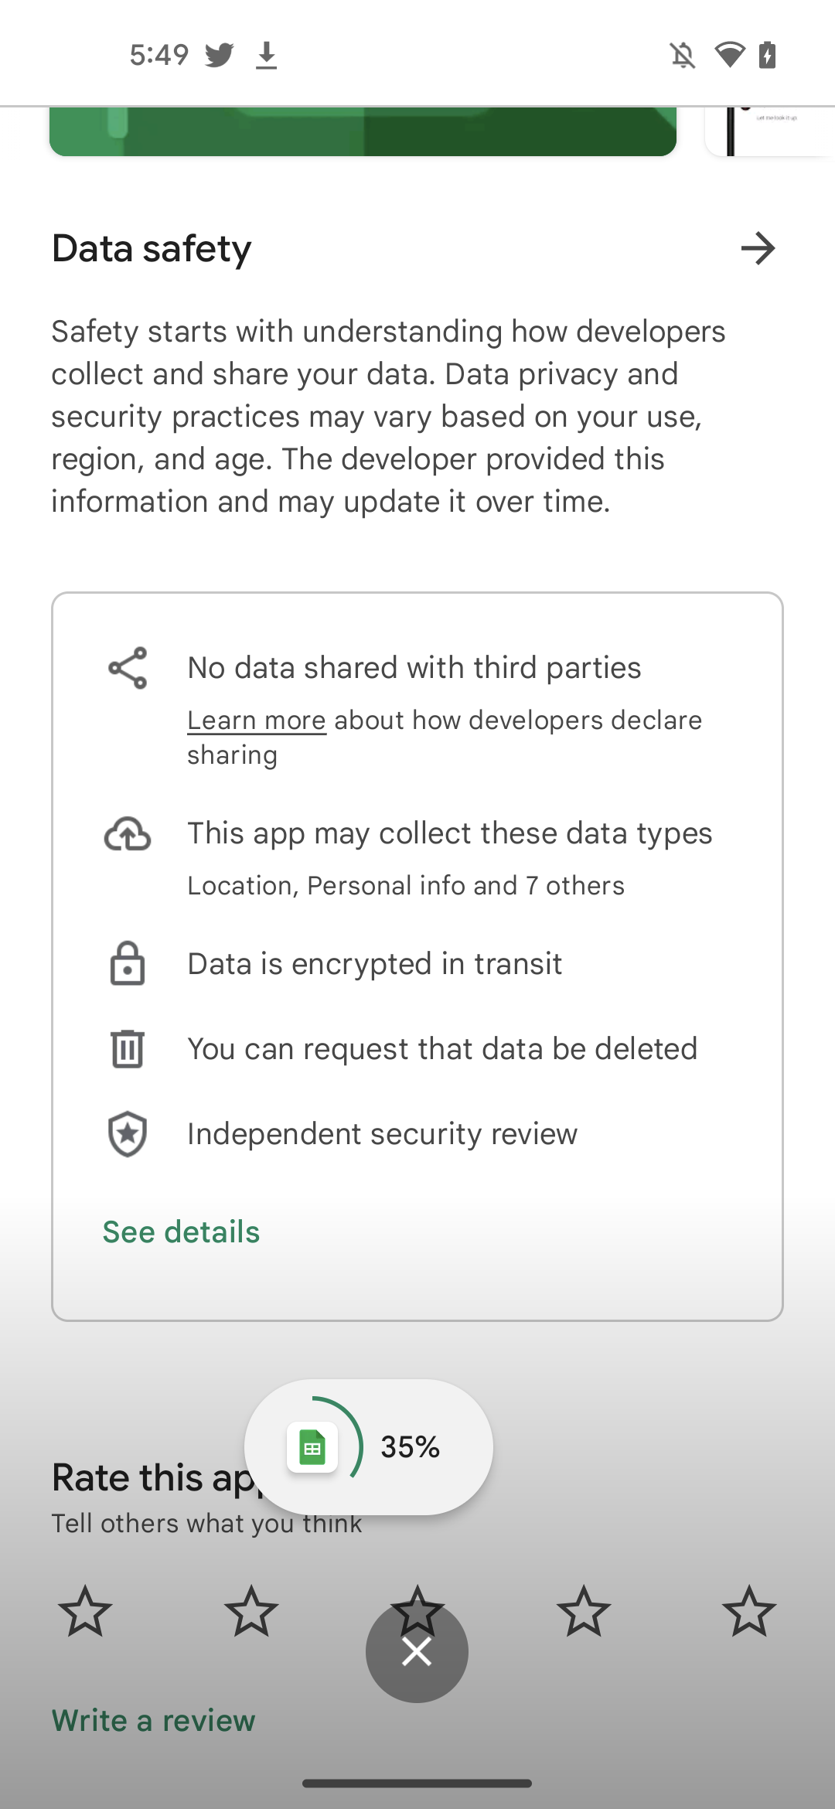835x1809 pixels.
Task: Open Write a review
Action: coord(153,1720)
